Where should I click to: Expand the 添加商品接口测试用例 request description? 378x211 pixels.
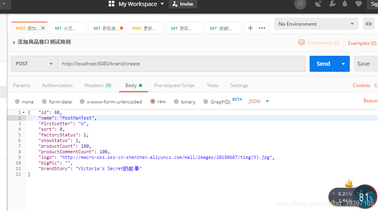coord(14,42)
